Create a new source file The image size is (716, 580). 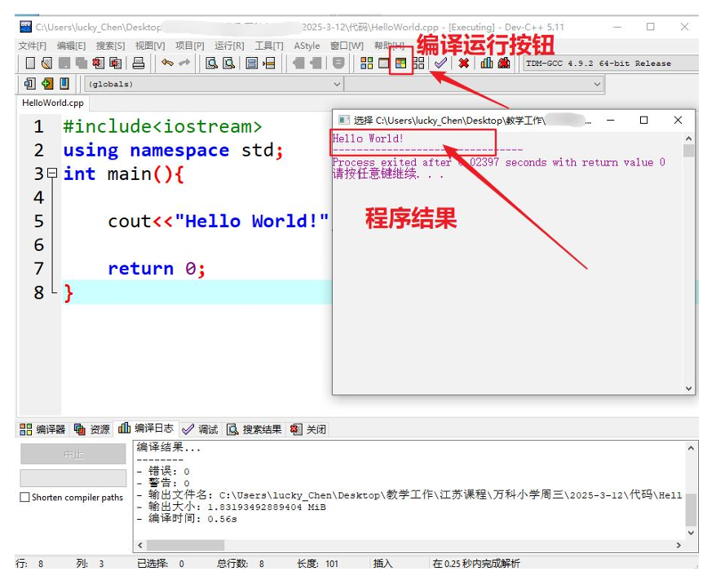pyautogui.click(x=31, y=64)
